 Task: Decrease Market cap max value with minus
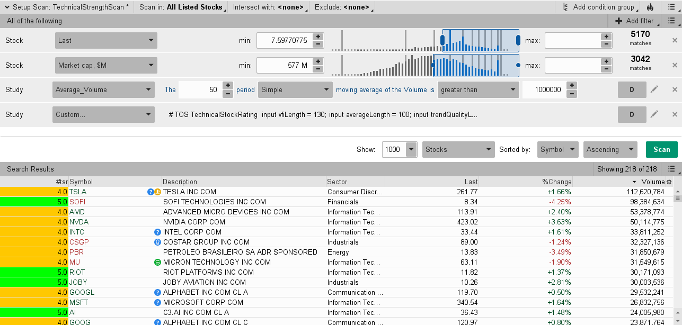(x=606, y=69)
